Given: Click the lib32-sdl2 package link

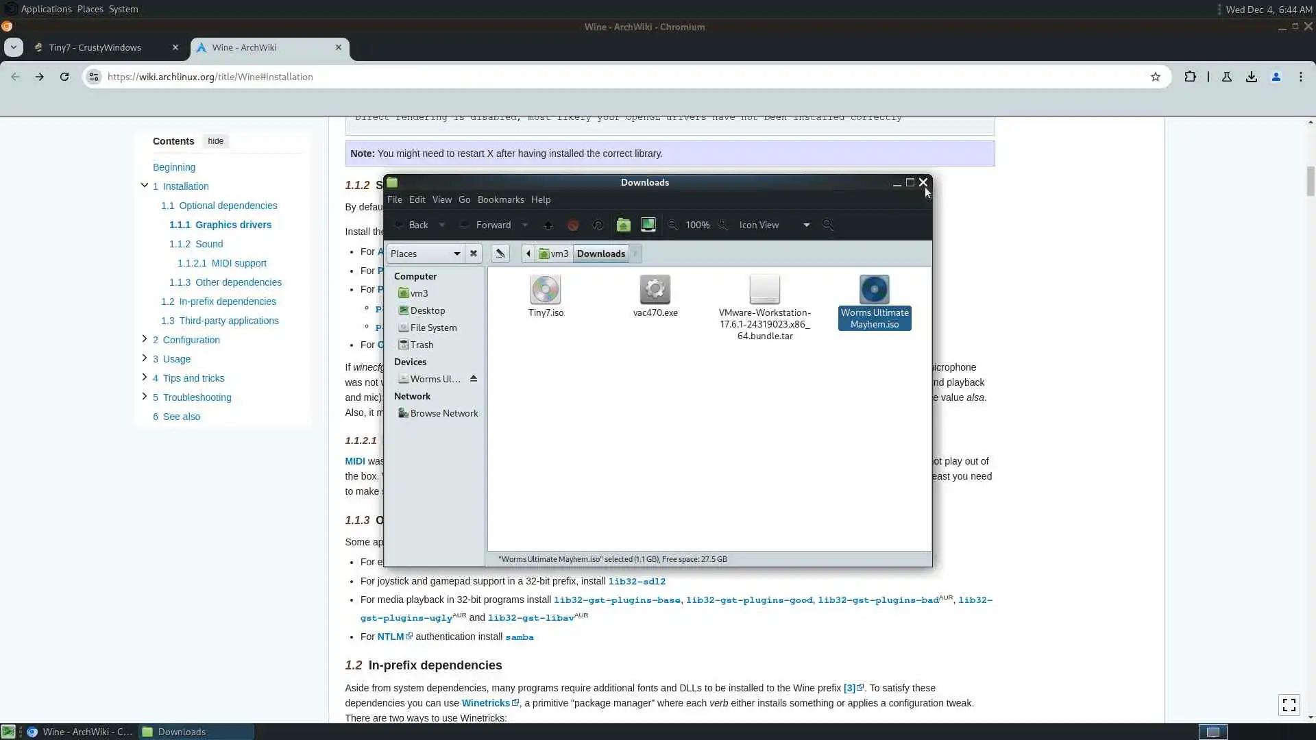Looking at the screenshot, I should click(x=636, y=581).
